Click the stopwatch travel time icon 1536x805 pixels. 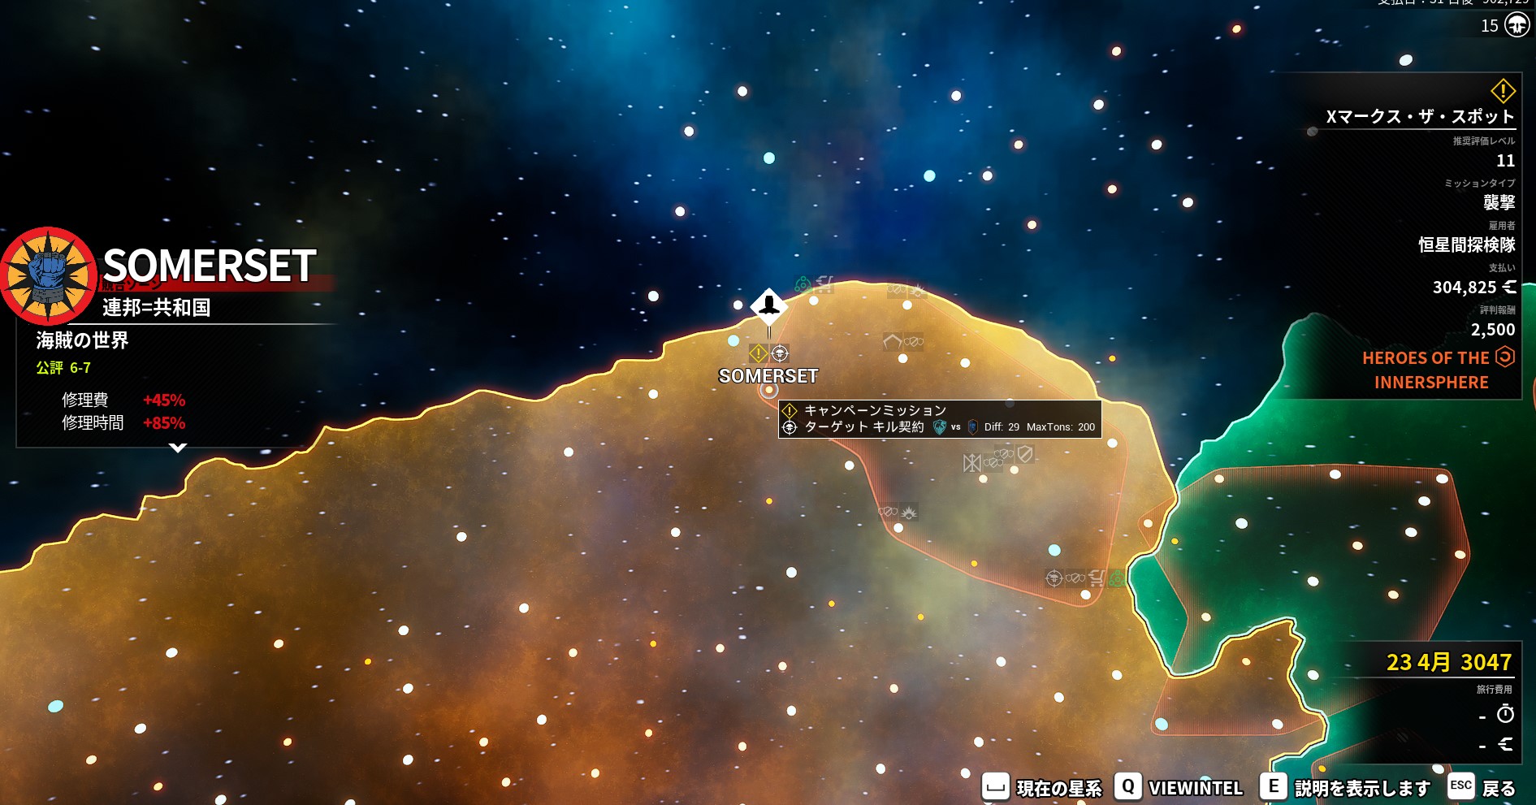tap(1505, 714)
